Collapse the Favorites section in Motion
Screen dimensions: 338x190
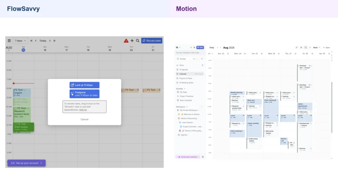coord(185,89)
